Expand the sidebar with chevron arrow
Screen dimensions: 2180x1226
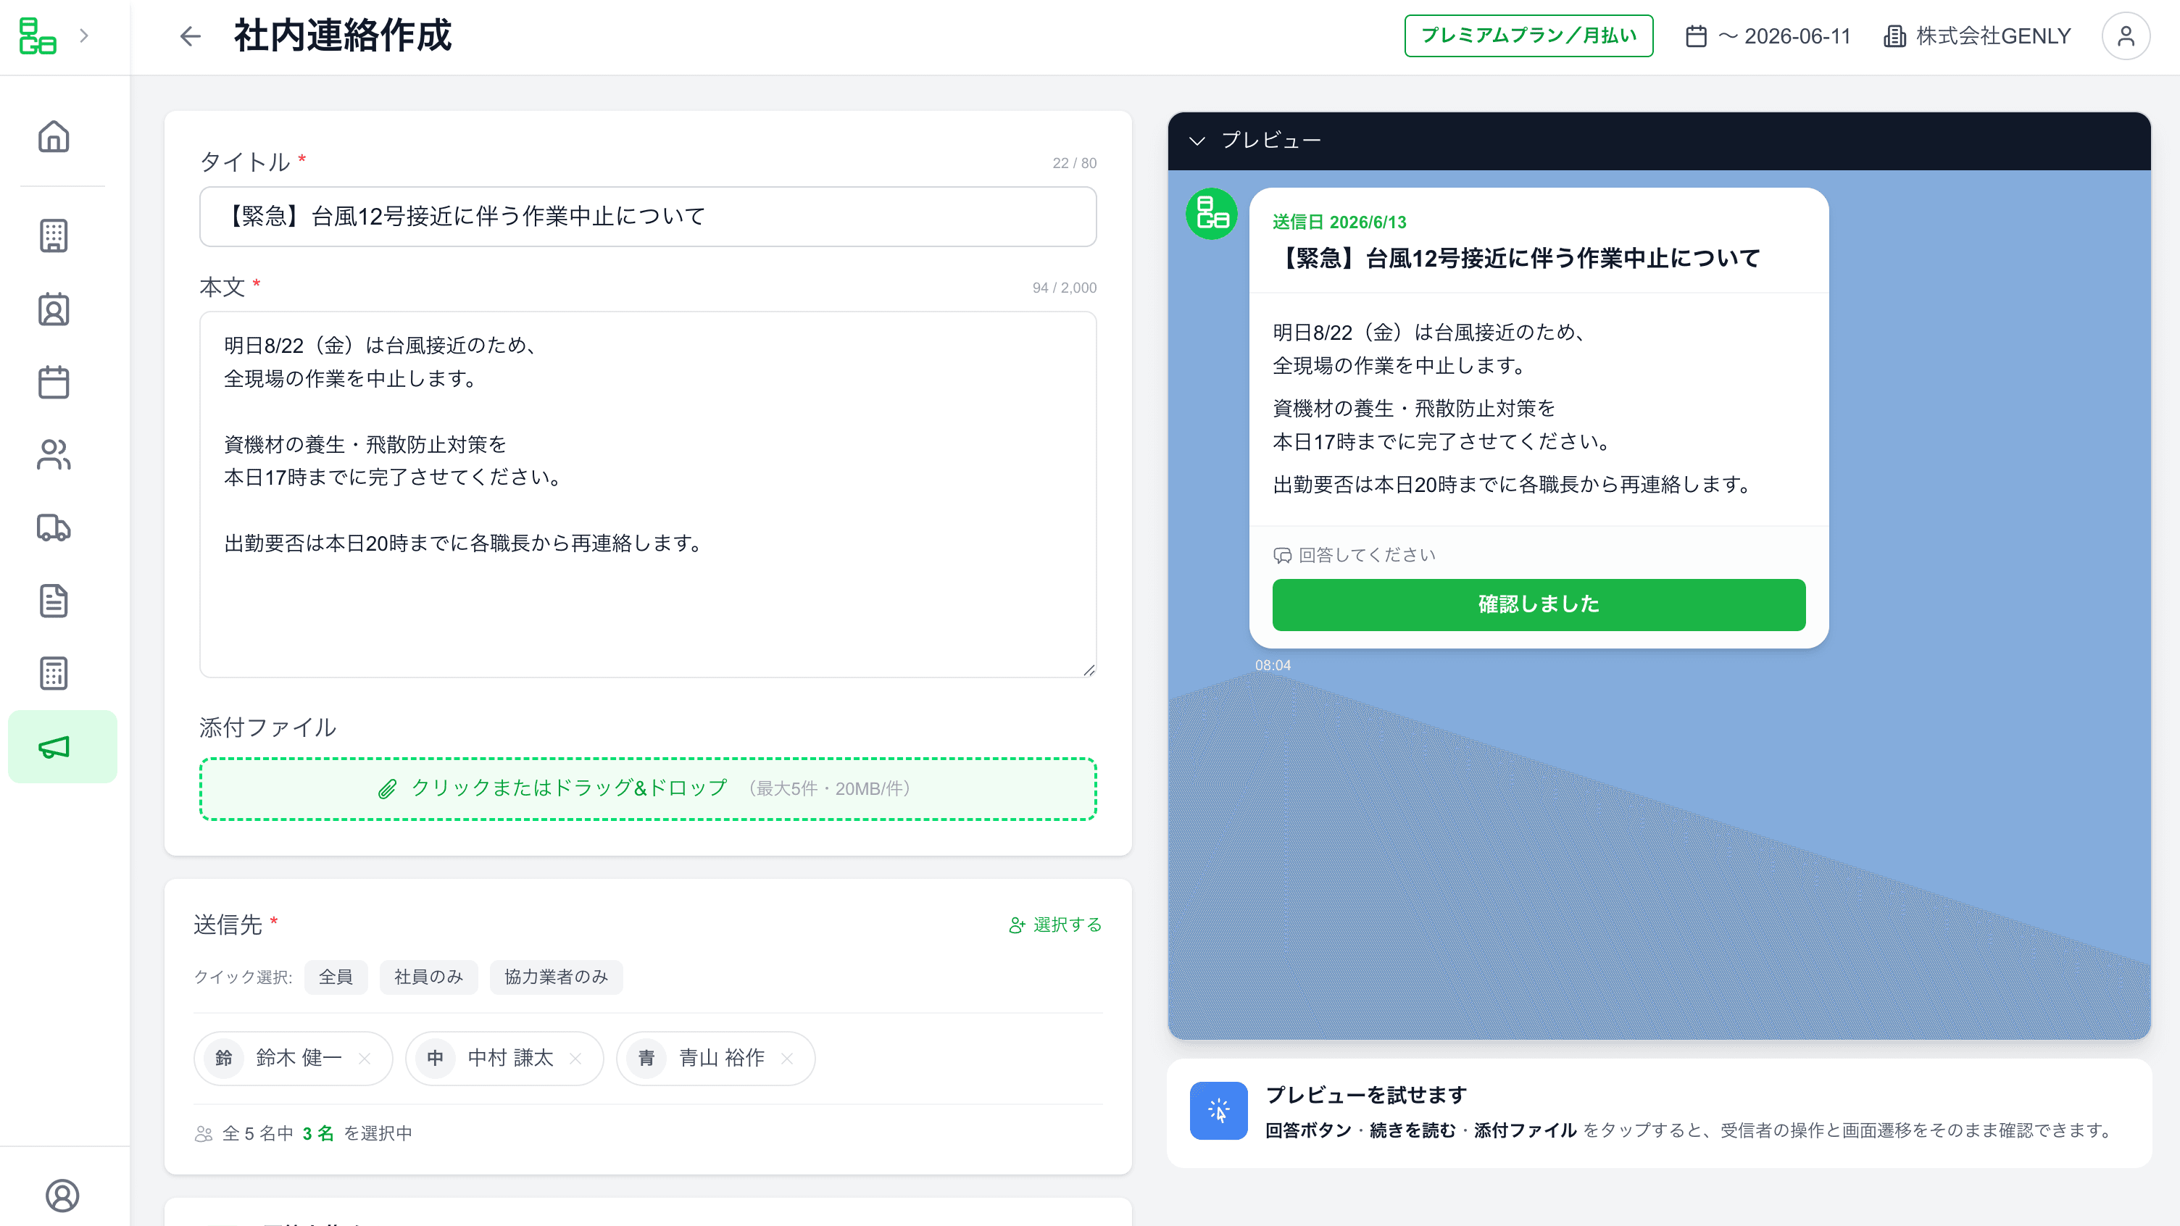coord(84,36)
